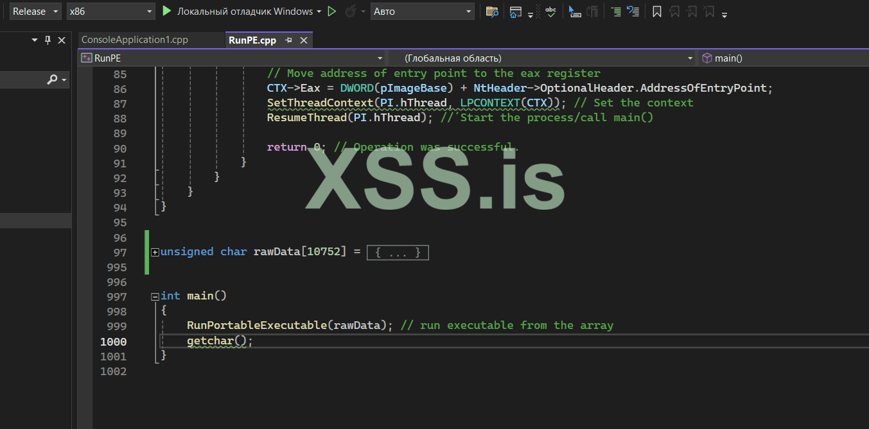Open the find-in-files folder icon

(x=492, y=11)
